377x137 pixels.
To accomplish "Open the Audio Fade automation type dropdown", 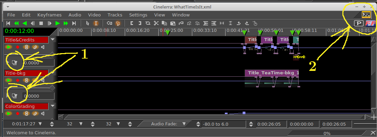I will 184,124.
